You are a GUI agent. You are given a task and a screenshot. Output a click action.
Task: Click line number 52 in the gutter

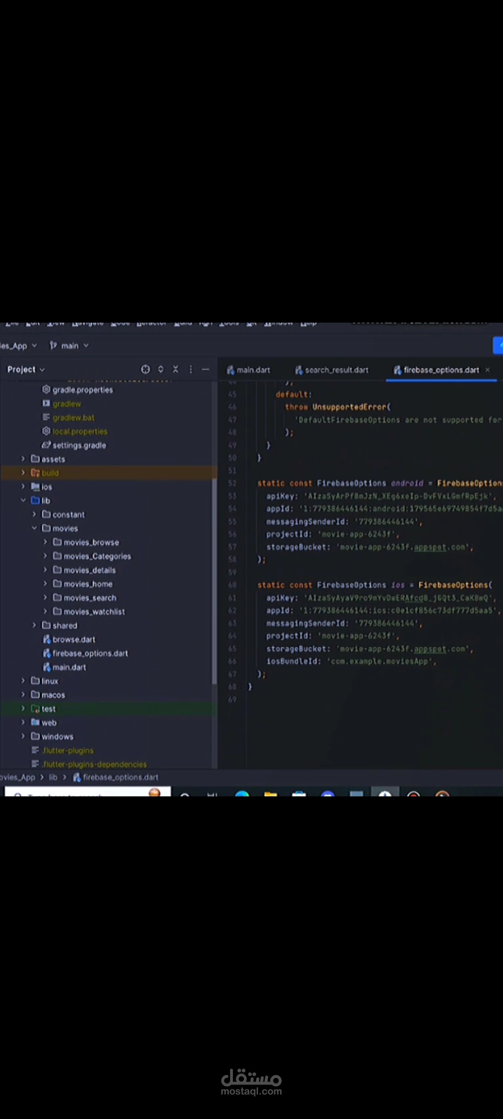point(232,483)
